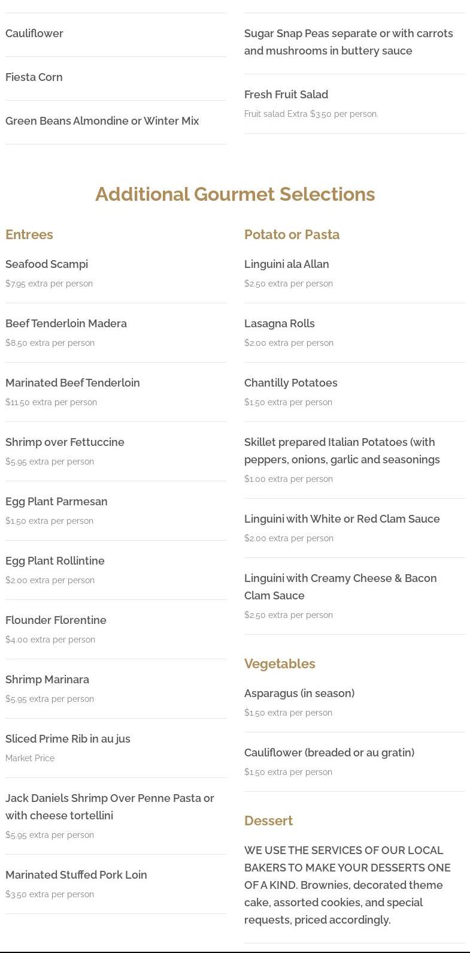This screenshot has width=470, height=953.
Task: Click Egg Plant Rollintine entree
Action: pyautogui.click(x=55, y=561)
